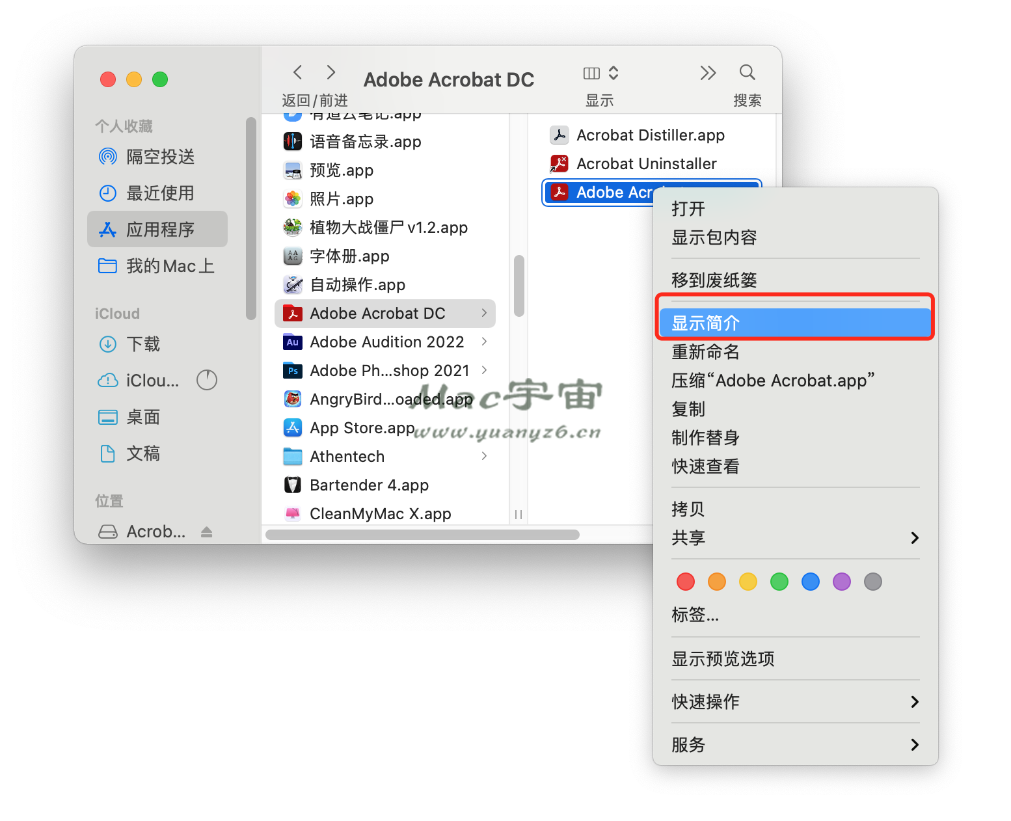This screenshot has height=821, width=1011.
Task: Select 植物大战僵尸 v1.2.app
Action: (385, 228)
